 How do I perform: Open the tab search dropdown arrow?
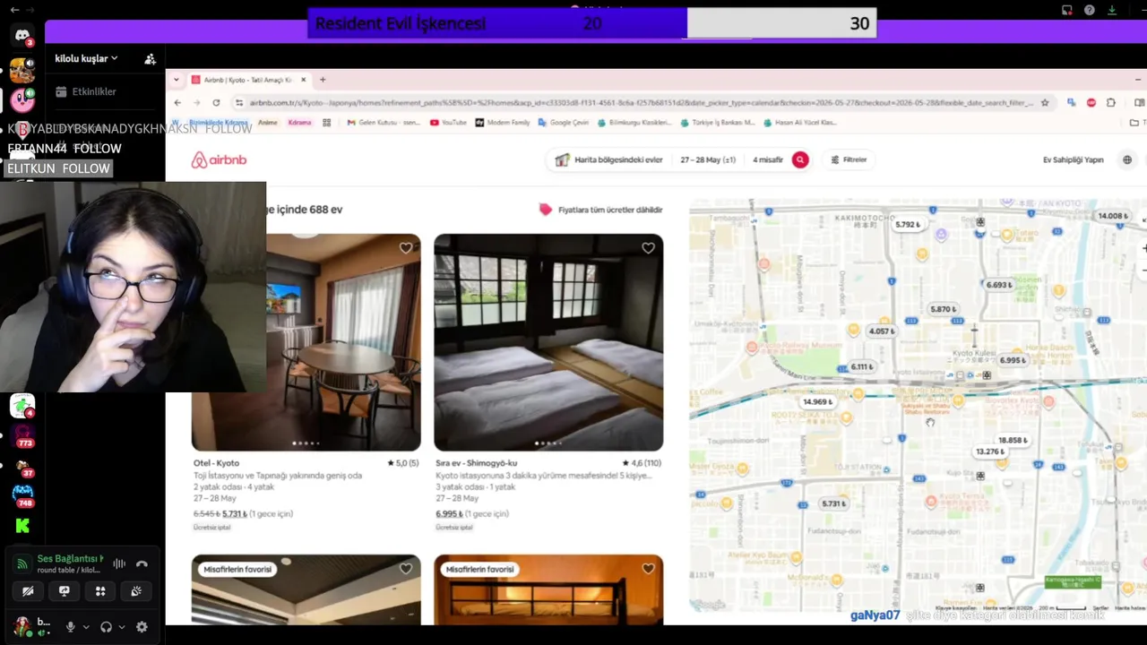point(177,80)
